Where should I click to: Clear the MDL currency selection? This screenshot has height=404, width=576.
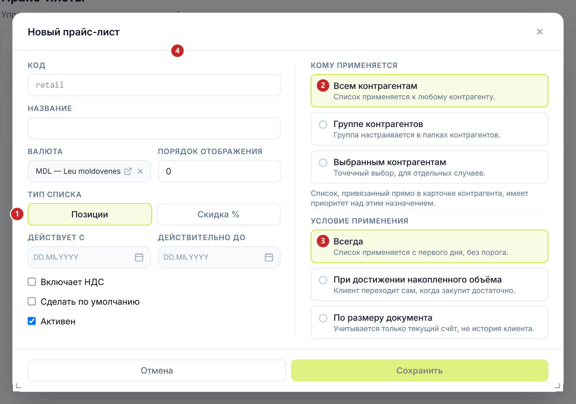(x=141, y=171)
